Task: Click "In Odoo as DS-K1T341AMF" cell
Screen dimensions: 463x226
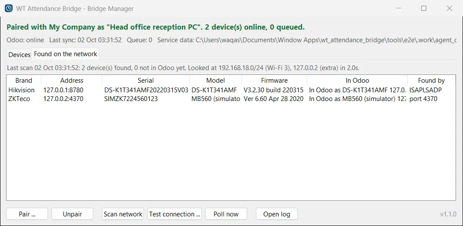Action: pos(357,90)
